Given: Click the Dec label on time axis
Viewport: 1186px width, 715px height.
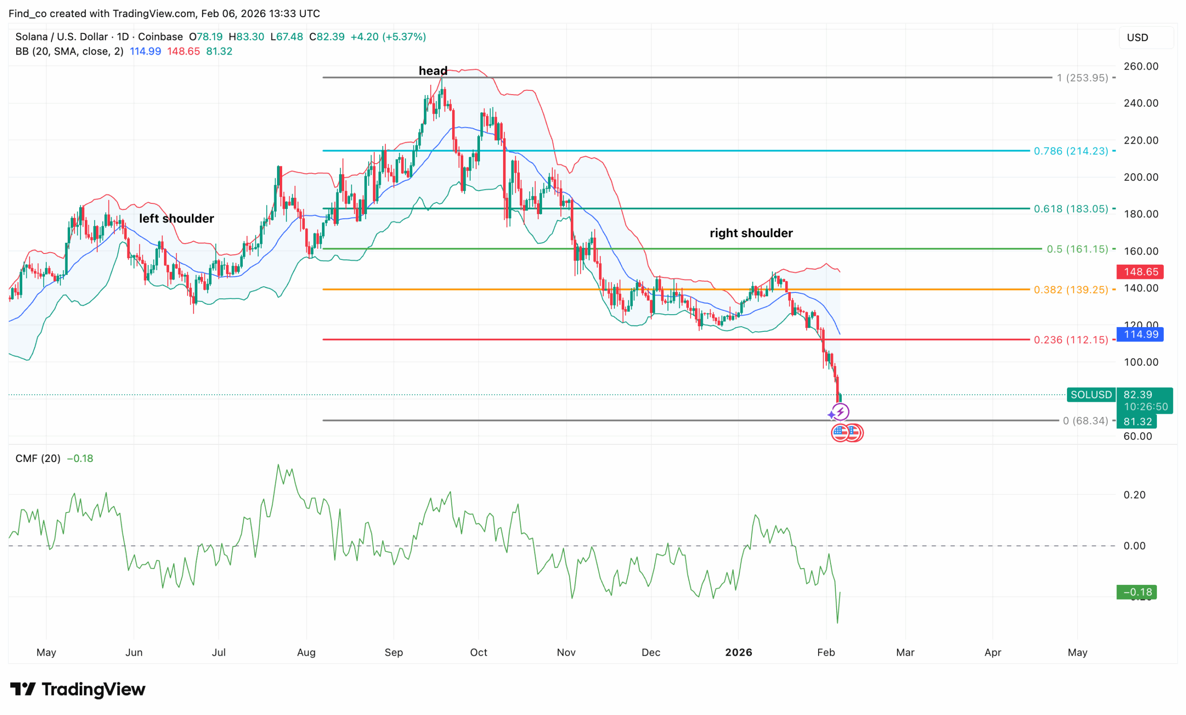Looking at the screenshot, I should [651, 652].
